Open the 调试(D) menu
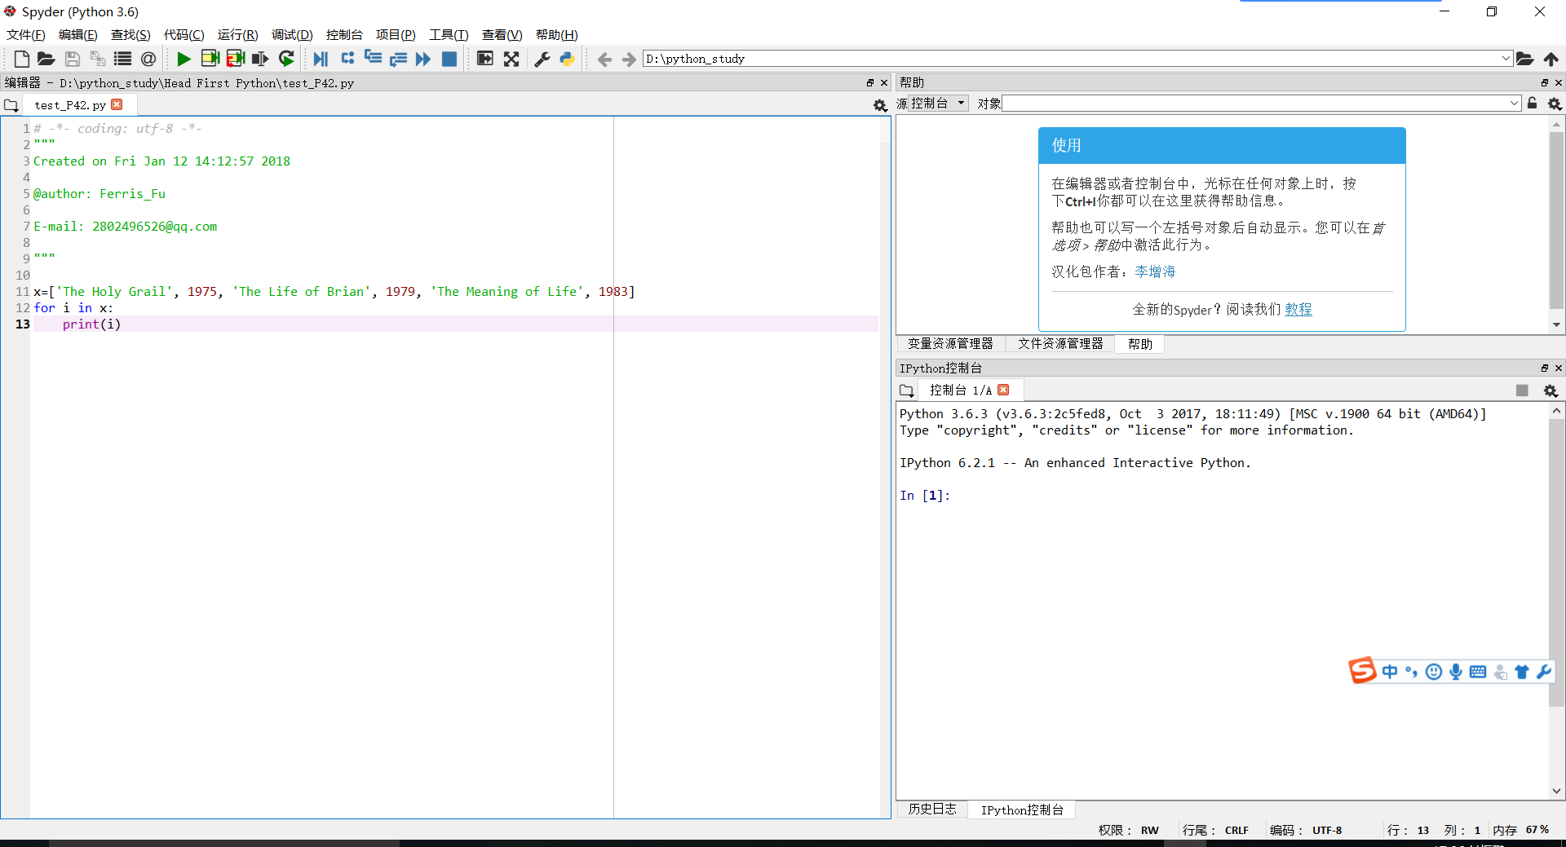 [292, 34]
